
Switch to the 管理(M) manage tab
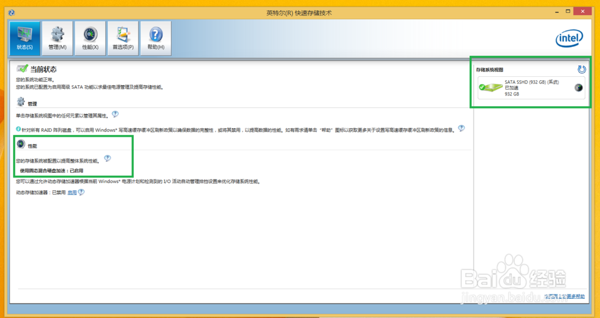coord(58,38)
